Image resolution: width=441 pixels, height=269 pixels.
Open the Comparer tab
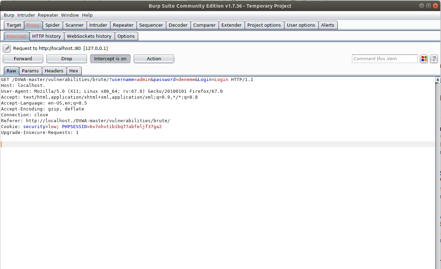pos(204,25)
